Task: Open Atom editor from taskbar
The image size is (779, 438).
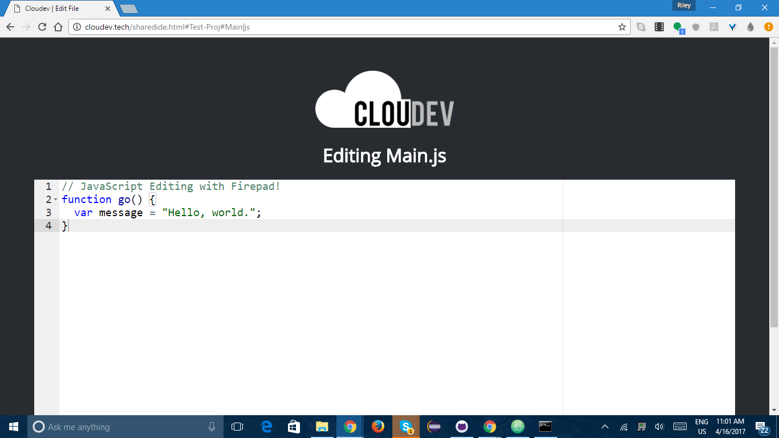Action: pyautogui.click(x=518, y=427)
